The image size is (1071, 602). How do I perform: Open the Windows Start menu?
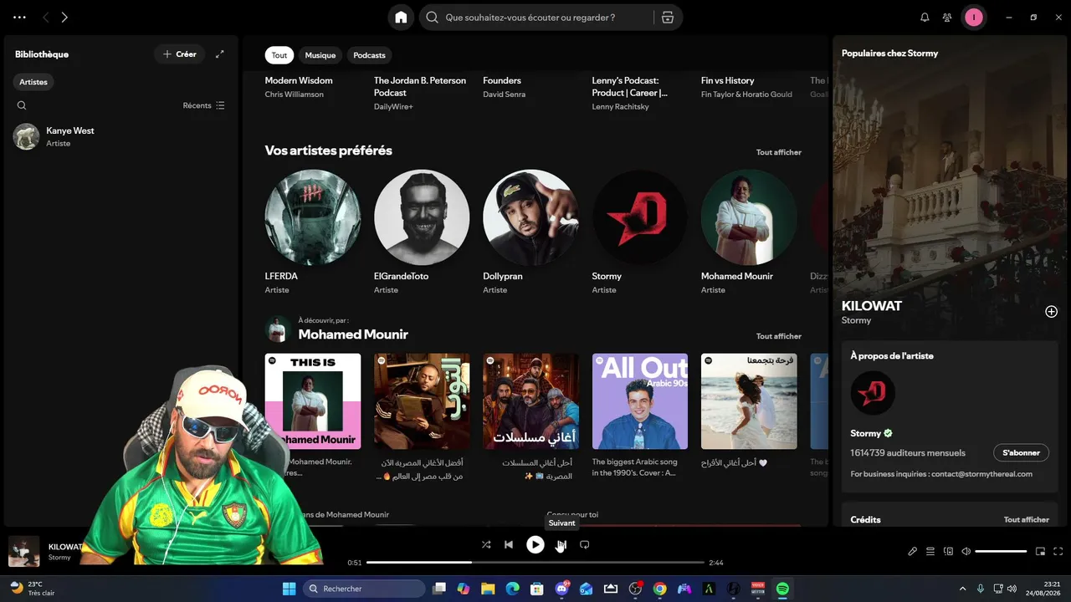tap(289, 589)
